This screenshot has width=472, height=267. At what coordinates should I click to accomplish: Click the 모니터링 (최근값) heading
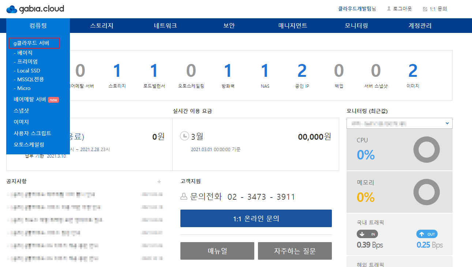[x=367, y=111]
